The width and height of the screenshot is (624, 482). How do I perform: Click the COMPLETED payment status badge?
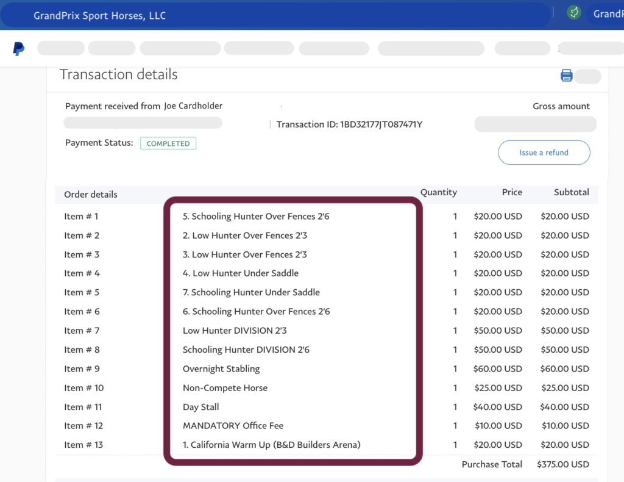(168, 143)
